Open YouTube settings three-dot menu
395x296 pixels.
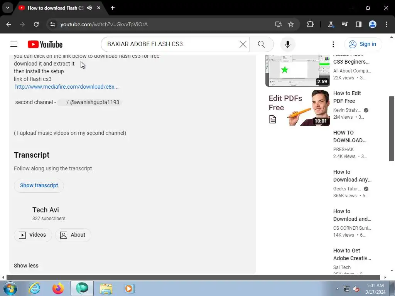coord(333,44)
